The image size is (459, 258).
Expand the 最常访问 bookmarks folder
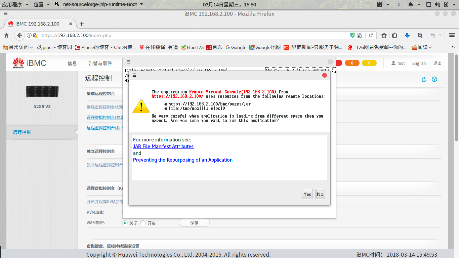pyautogui.click(x=18, y=47)
